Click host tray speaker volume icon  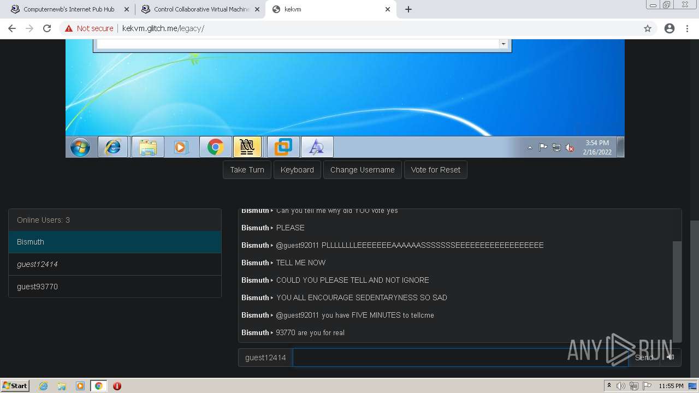point(621,386)
